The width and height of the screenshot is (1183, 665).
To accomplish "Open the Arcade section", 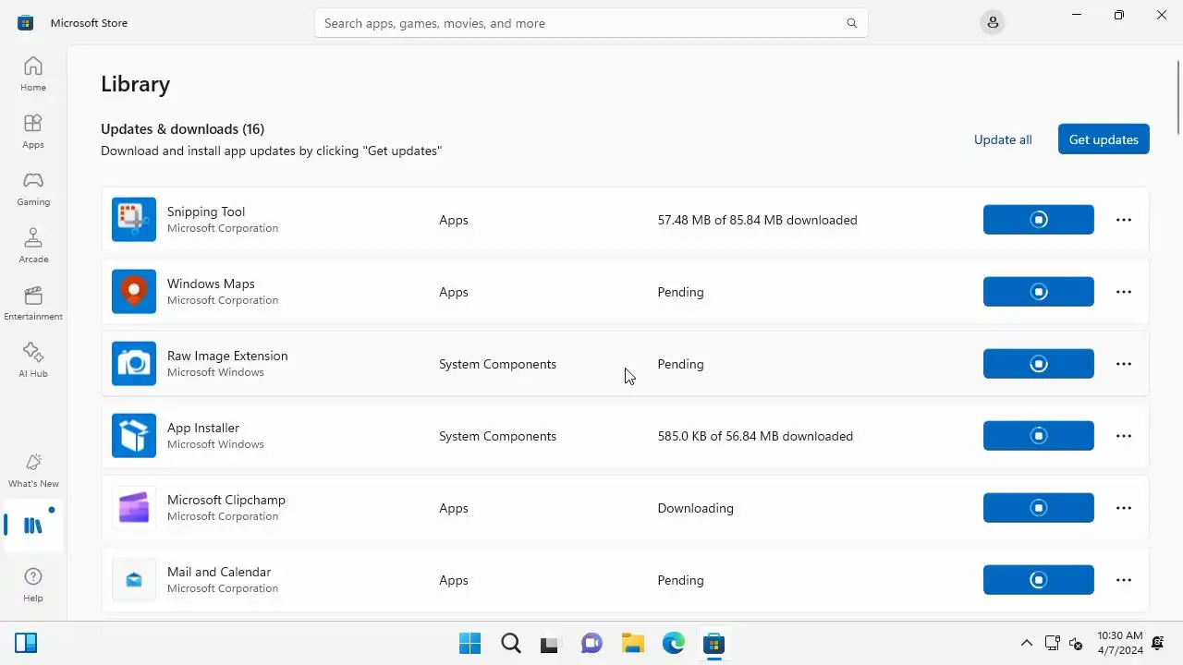I will [x=33, y=246].
